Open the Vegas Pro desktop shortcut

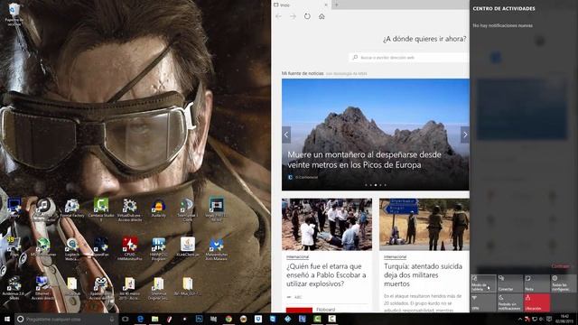coord(217,209)
